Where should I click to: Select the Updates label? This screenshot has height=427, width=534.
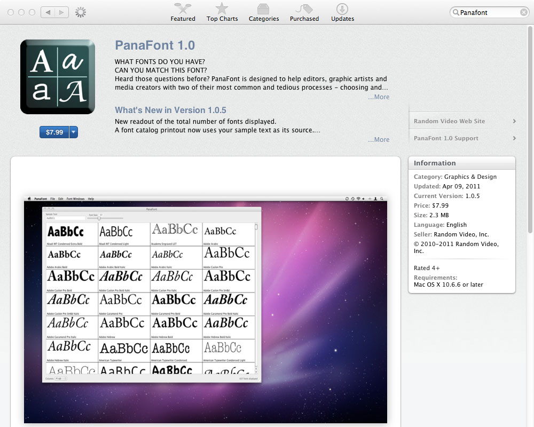click(x=343, y=19)
